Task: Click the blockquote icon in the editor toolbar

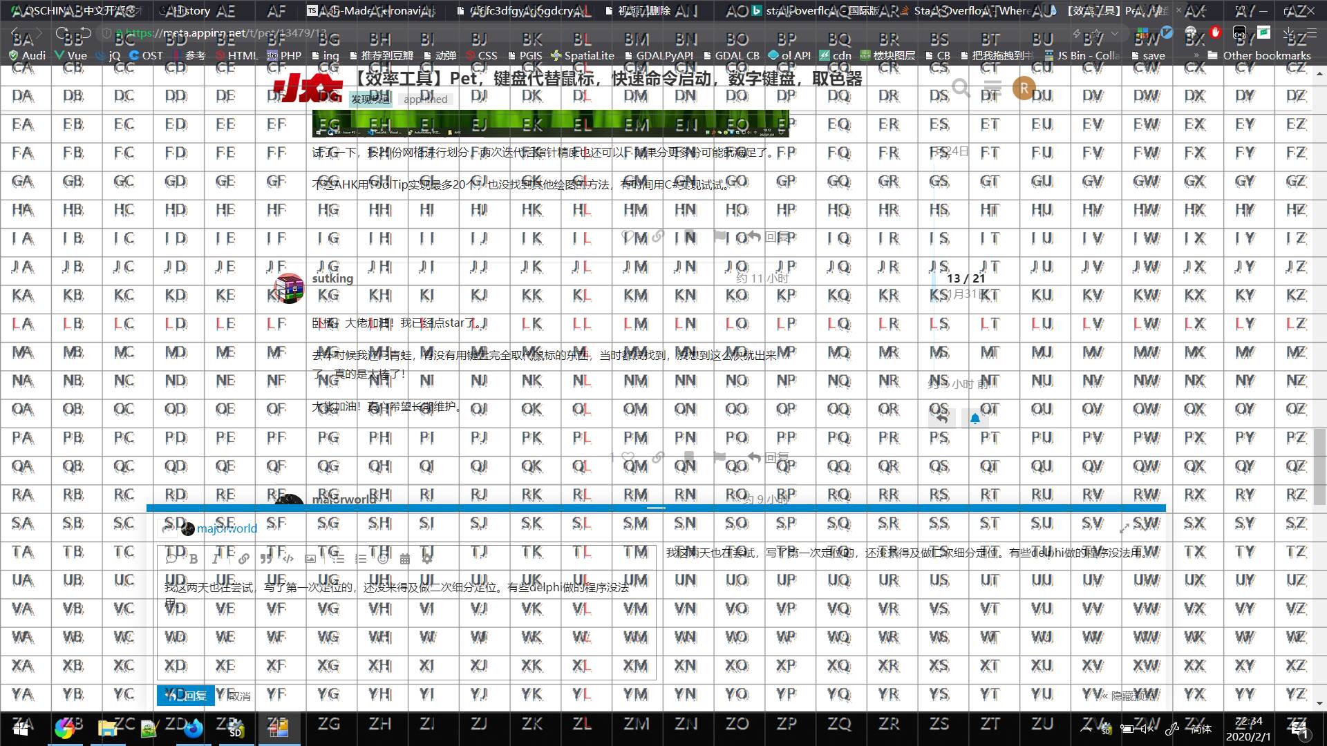Action: coord(266,559)
